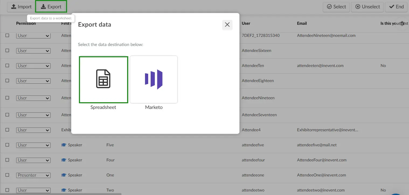Click the Import button
409x195 pixels.
[x=21, y=7]
